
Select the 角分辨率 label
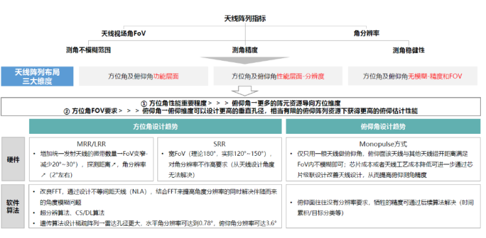click(366, 34)
